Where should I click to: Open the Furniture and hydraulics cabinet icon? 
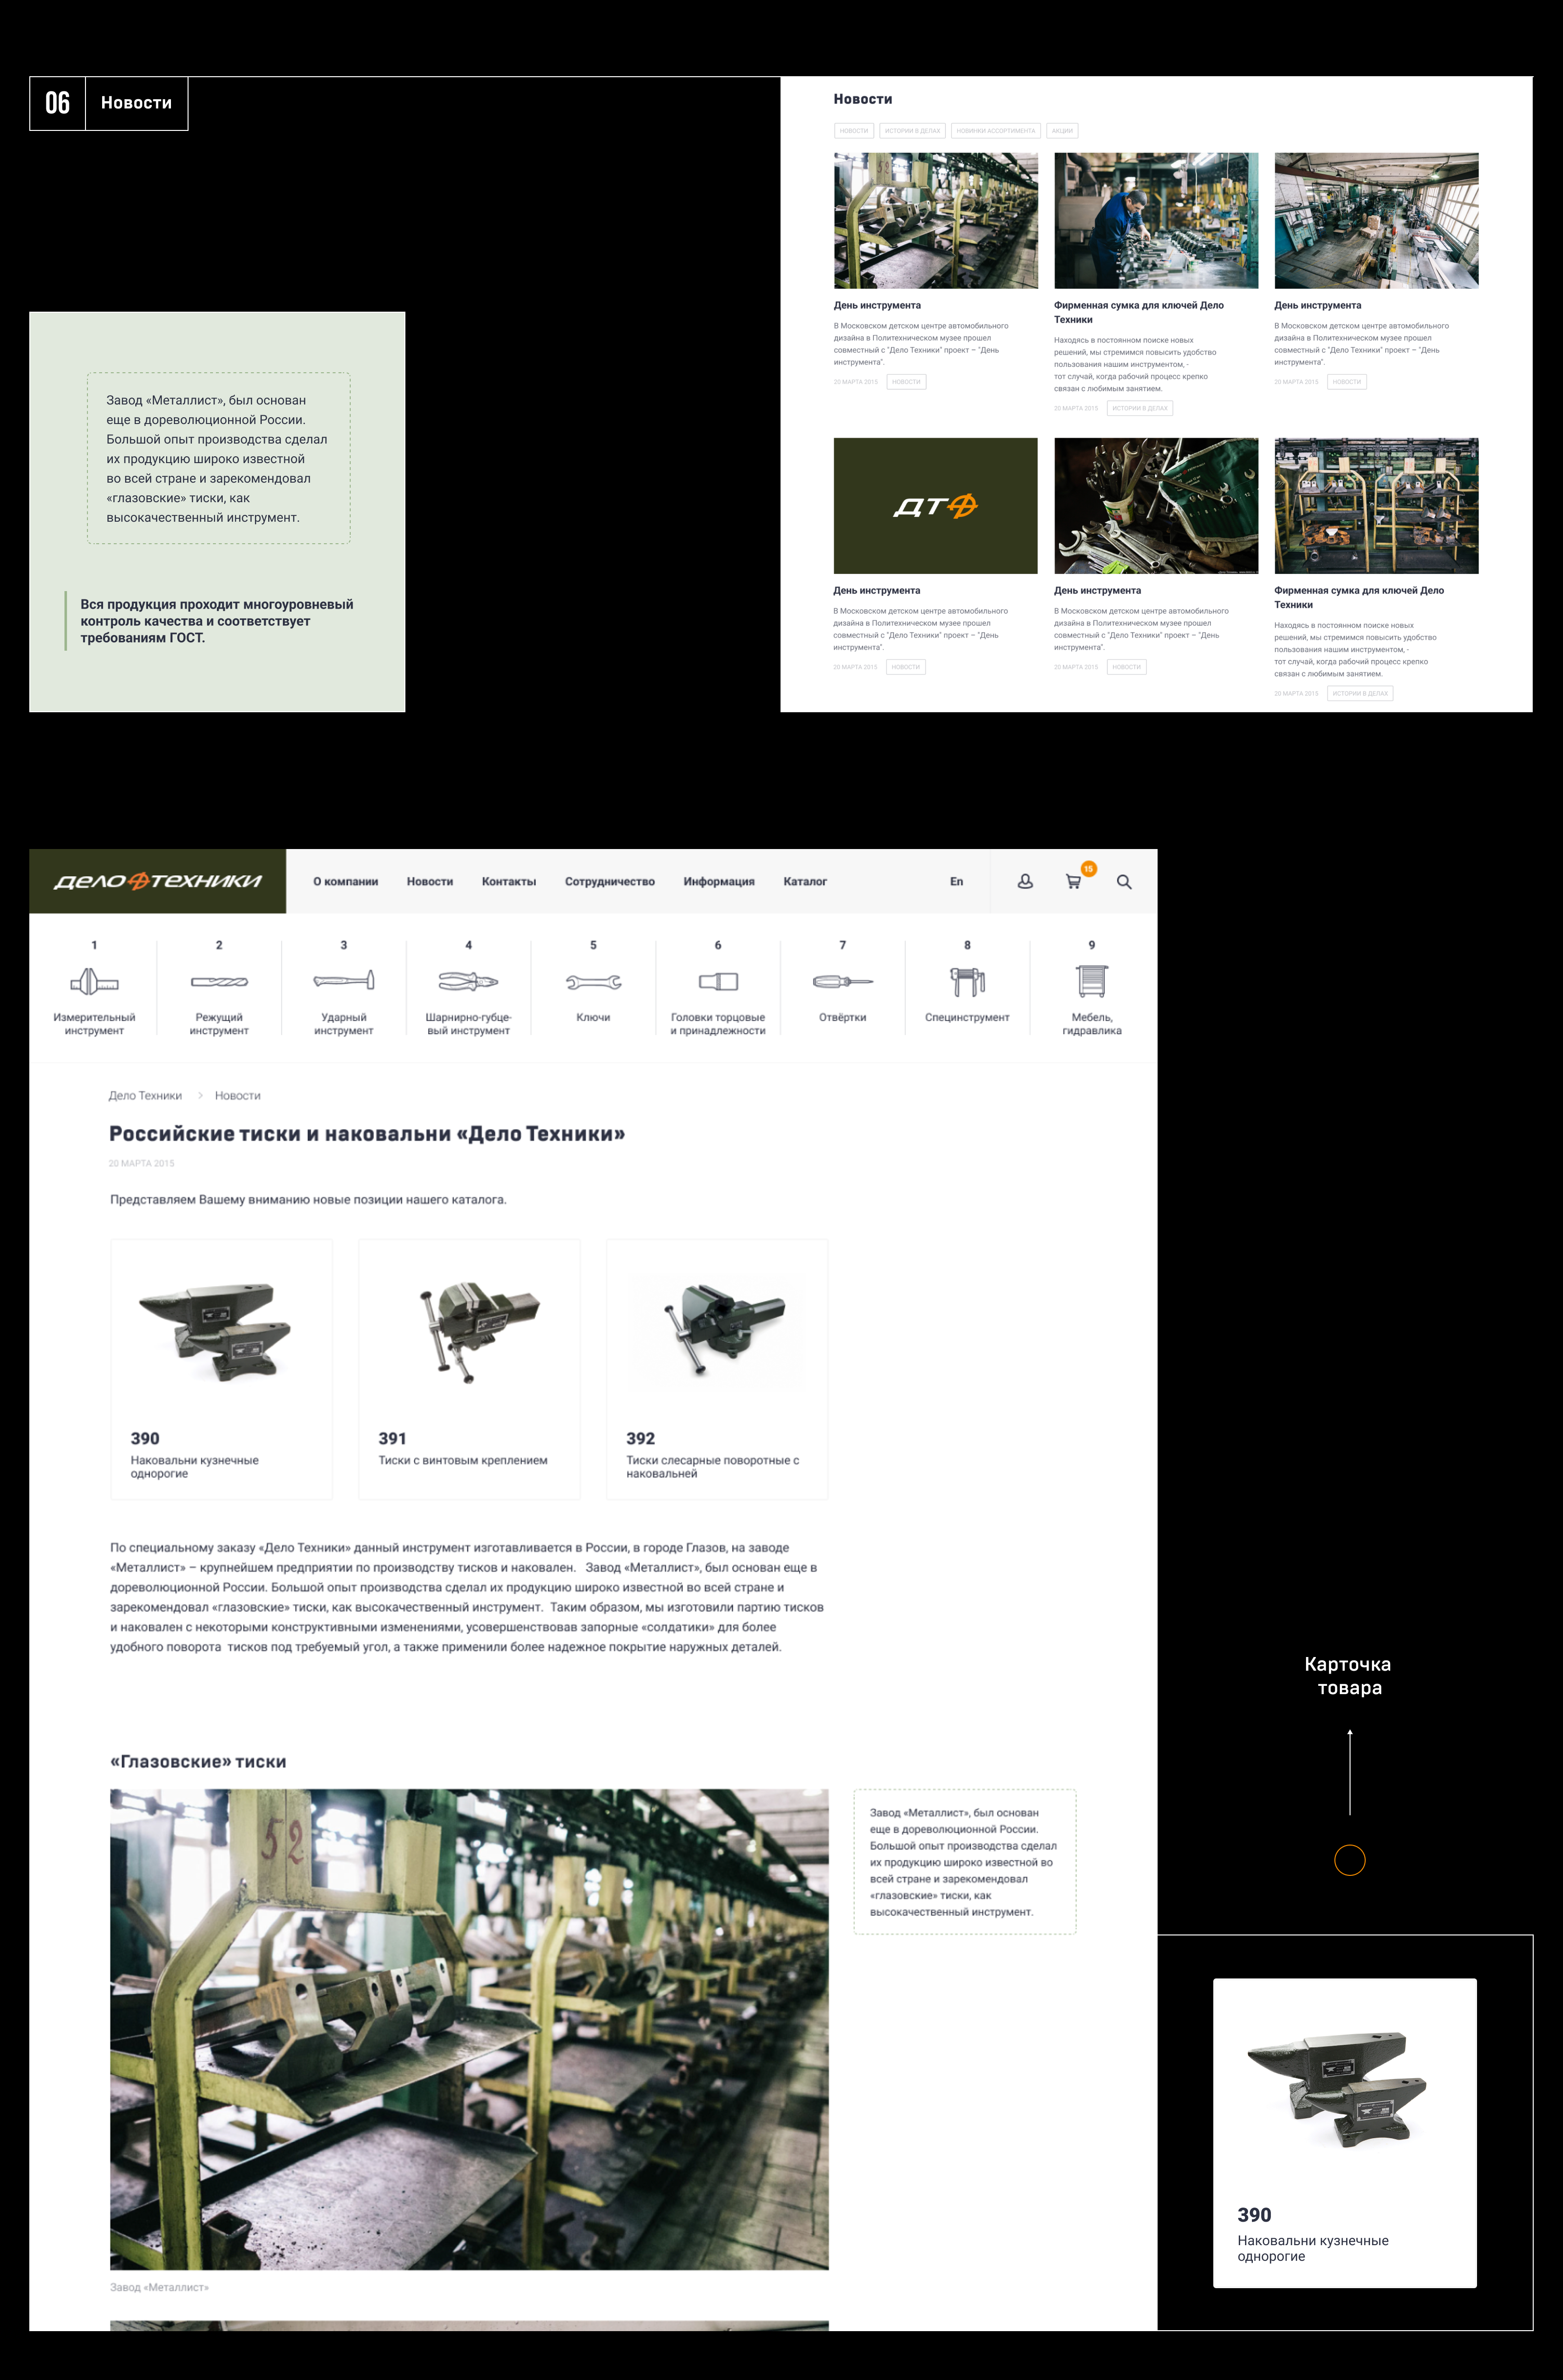click(1092, 981)
